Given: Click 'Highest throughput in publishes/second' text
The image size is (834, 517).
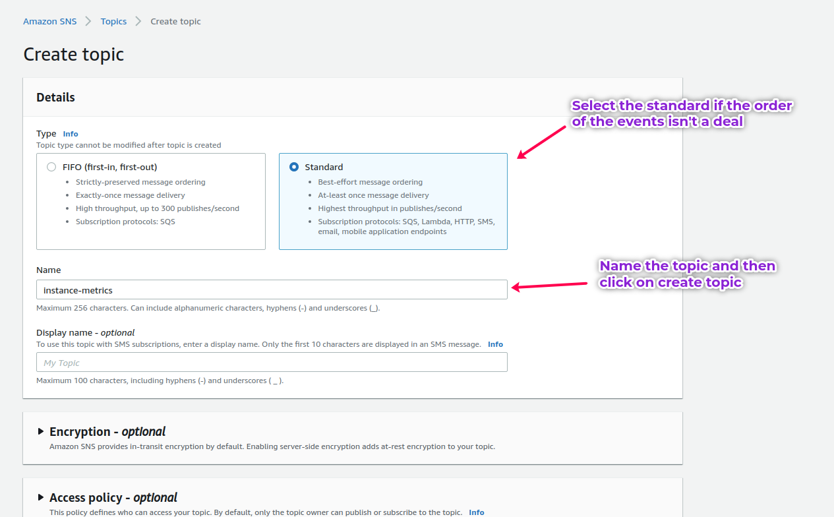Looking at the screenshot, I should pos(390,208).
